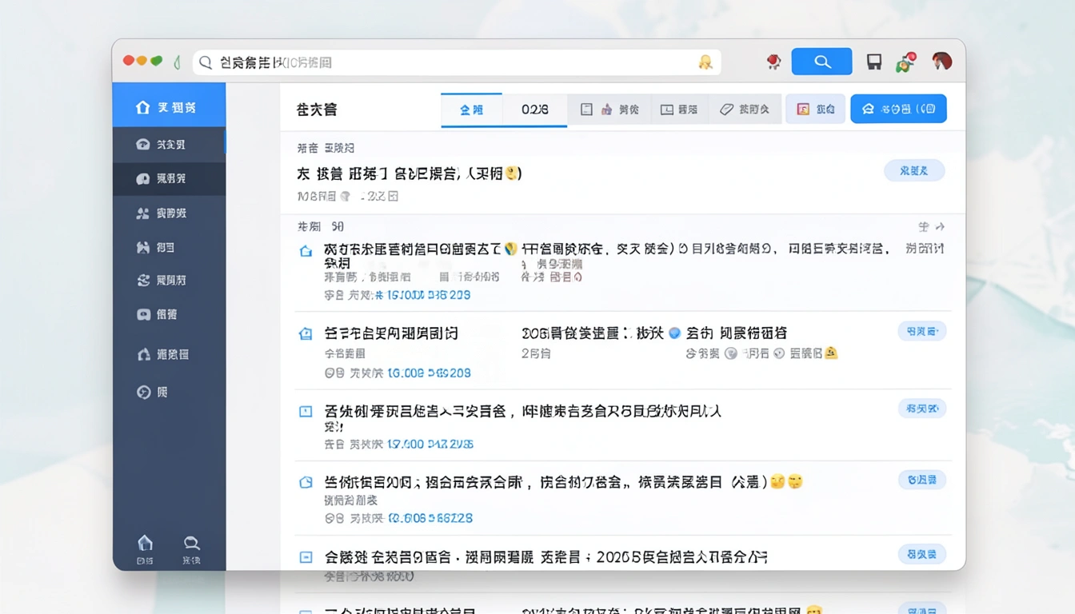1075x614 pixels.
Task: Click the chat search icon at sidebar bottom
Action: 191,548
